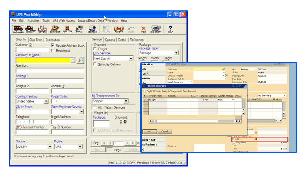Click the Repeat packages toolbar icon
Viewport: 301px width, 179px height.
(119, 29)
